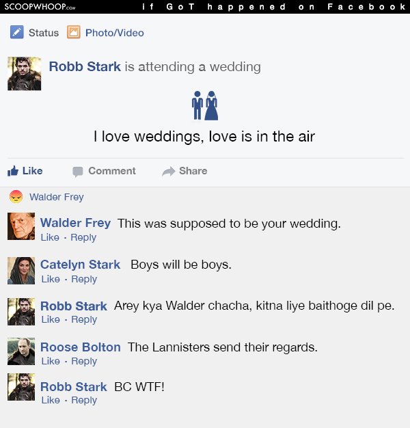This screenshot has height=428, width=410.
Task: Click the angry reaction emoji
Action: point(16,197)
